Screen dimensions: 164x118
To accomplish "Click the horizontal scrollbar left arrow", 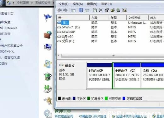I will [x=59, y=56].
